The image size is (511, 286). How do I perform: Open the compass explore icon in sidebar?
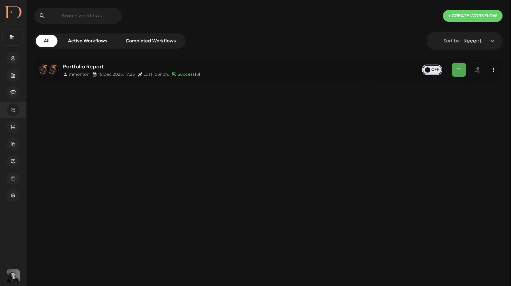[13, 58]
